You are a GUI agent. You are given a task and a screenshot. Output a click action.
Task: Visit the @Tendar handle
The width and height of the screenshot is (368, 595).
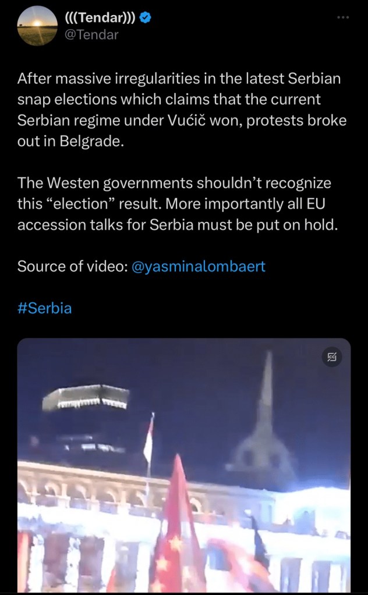click(x=92, y=35)
